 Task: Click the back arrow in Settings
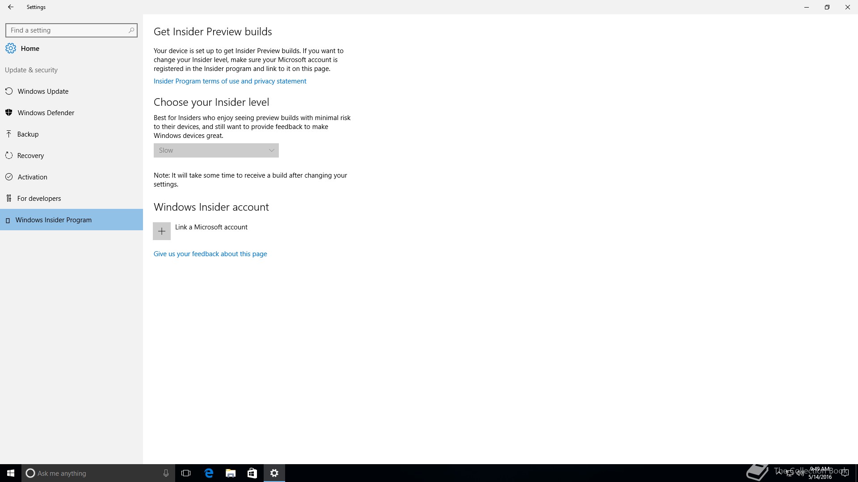[11, 7]
